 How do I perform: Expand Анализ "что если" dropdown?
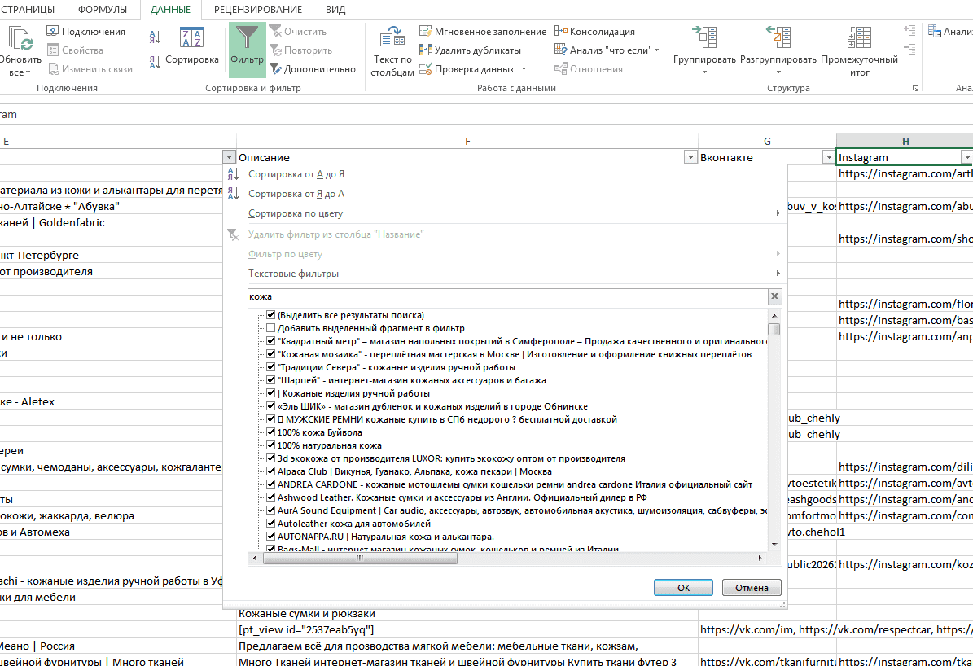(x=656, y=50)
